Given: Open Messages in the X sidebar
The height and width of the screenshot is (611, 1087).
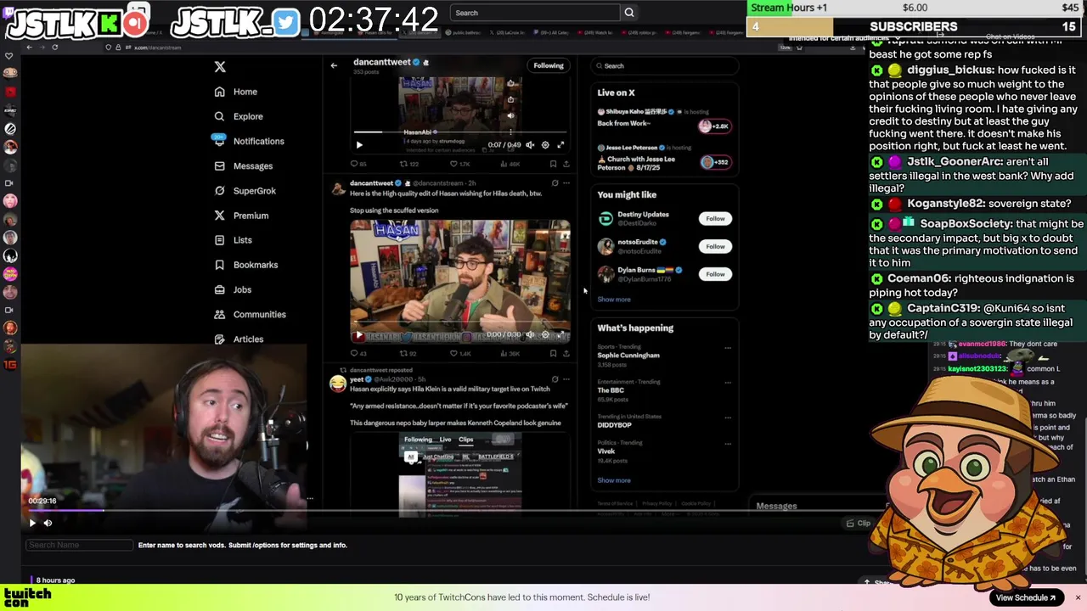Looking at the screenshot, I should click(x=253, y=165).
